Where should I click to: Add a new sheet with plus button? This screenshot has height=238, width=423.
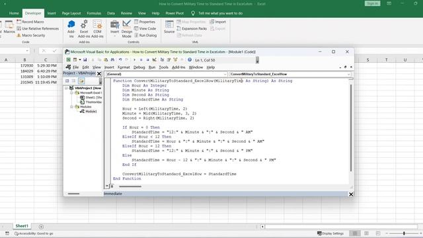pyautogui.click(x=41, y=227)
